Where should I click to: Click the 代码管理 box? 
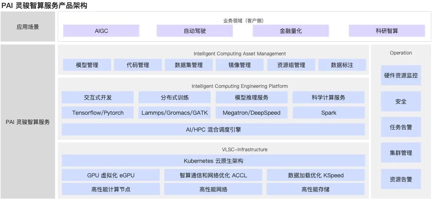[138, 65]
